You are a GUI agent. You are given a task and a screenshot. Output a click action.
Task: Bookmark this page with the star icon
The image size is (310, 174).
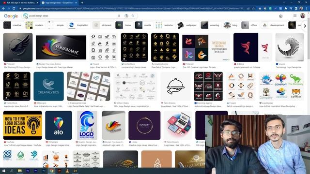[253, 9]
